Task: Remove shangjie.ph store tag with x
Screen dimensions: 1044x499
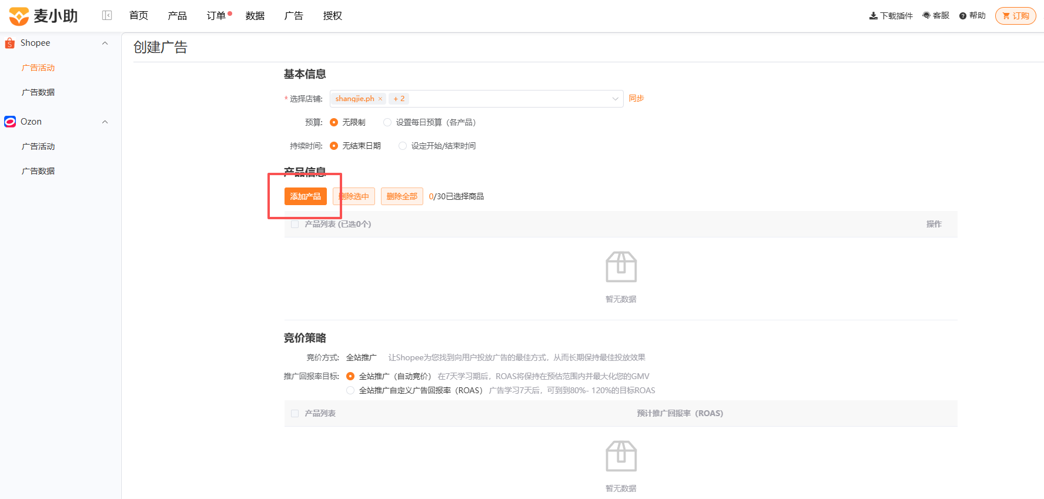Action: click(x=380, y=99)
